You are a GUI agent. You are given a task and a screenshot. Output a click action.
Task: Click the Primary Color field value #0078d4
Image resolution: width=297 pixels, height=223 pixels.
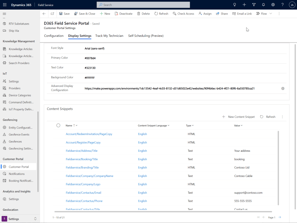coord(90,58)
